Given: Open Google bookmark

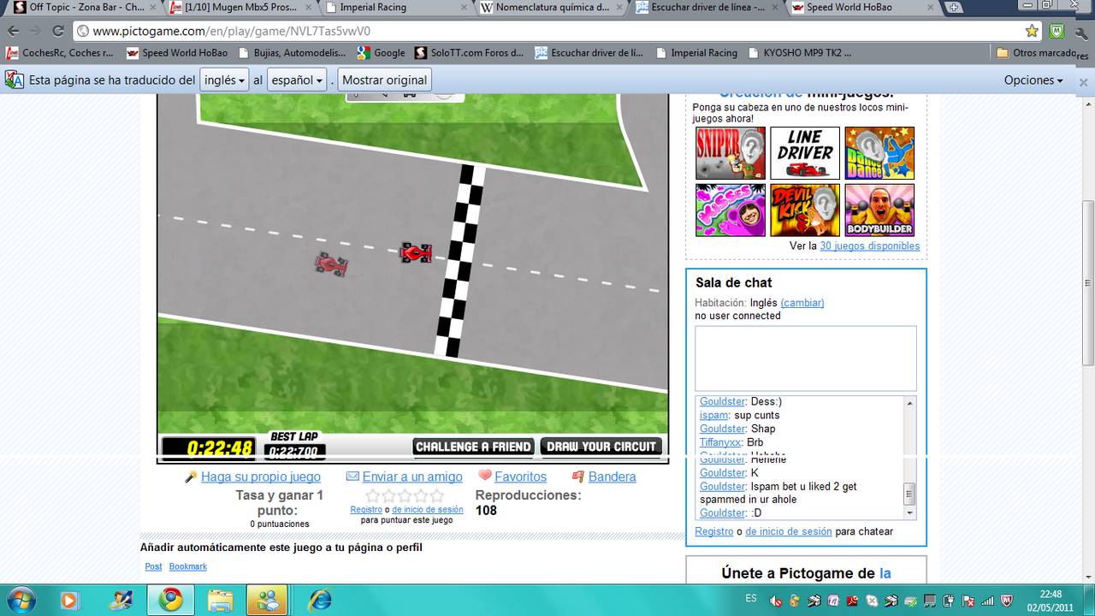Looking at the screenshot, I should coord(381,52).
